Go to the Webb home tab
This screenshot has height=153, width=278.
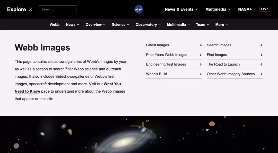54,25
